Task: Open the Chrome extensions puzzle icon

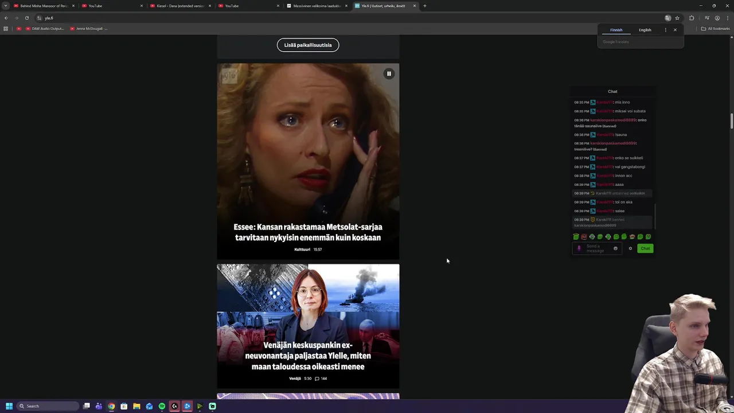Action: tap(692, 18)
